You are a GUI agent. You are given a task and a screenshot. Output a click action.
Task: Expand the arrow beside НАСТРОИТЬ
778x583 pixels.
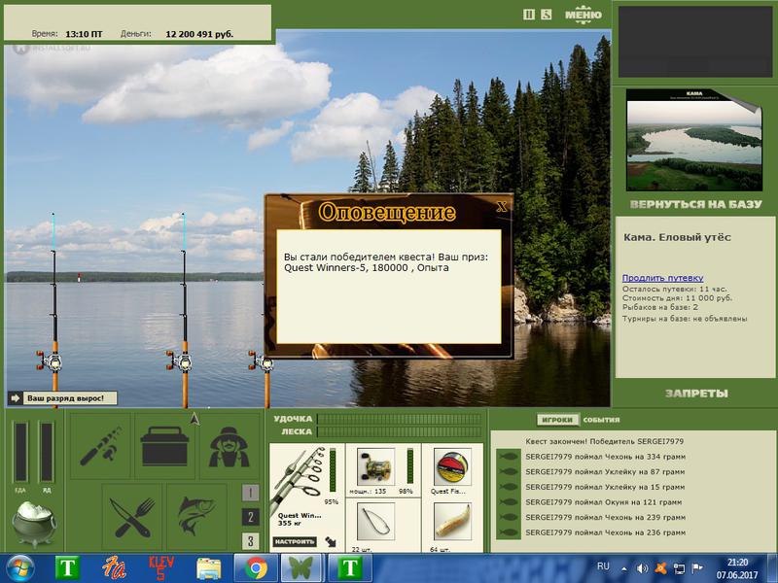[x=331, y=540]
